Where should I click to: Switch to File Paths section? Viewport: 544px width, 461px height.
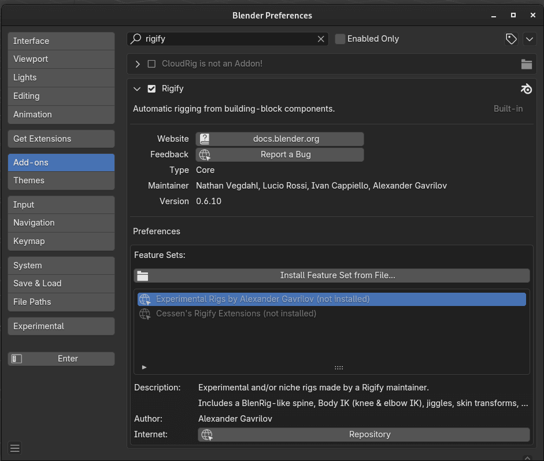[61, 302]
